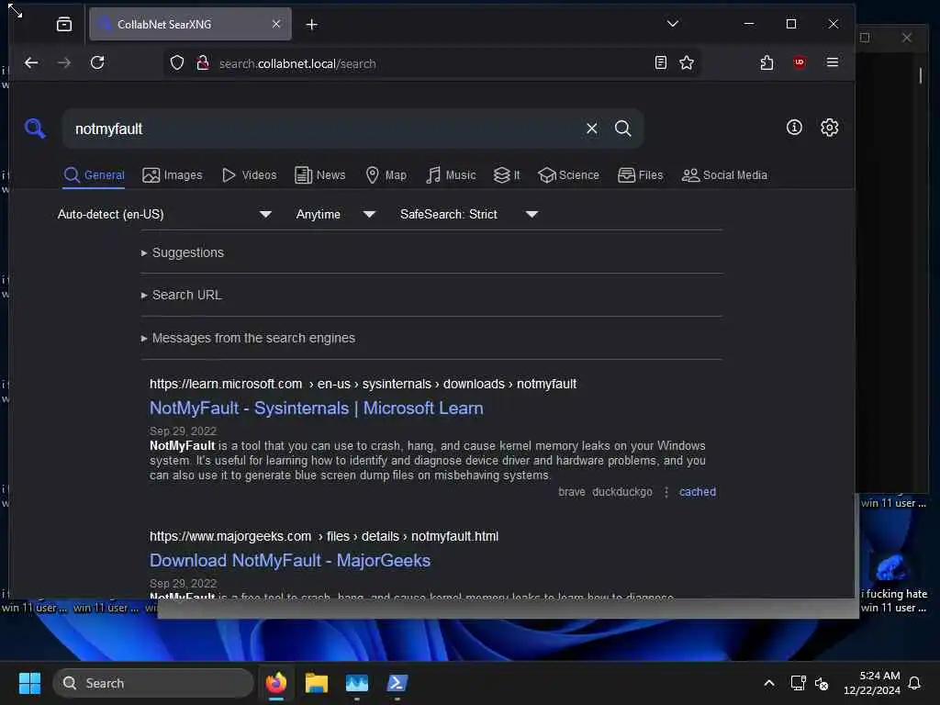Switch to the Map category tab
Screen dimensions: 940x705
click(x=386, y=175)
